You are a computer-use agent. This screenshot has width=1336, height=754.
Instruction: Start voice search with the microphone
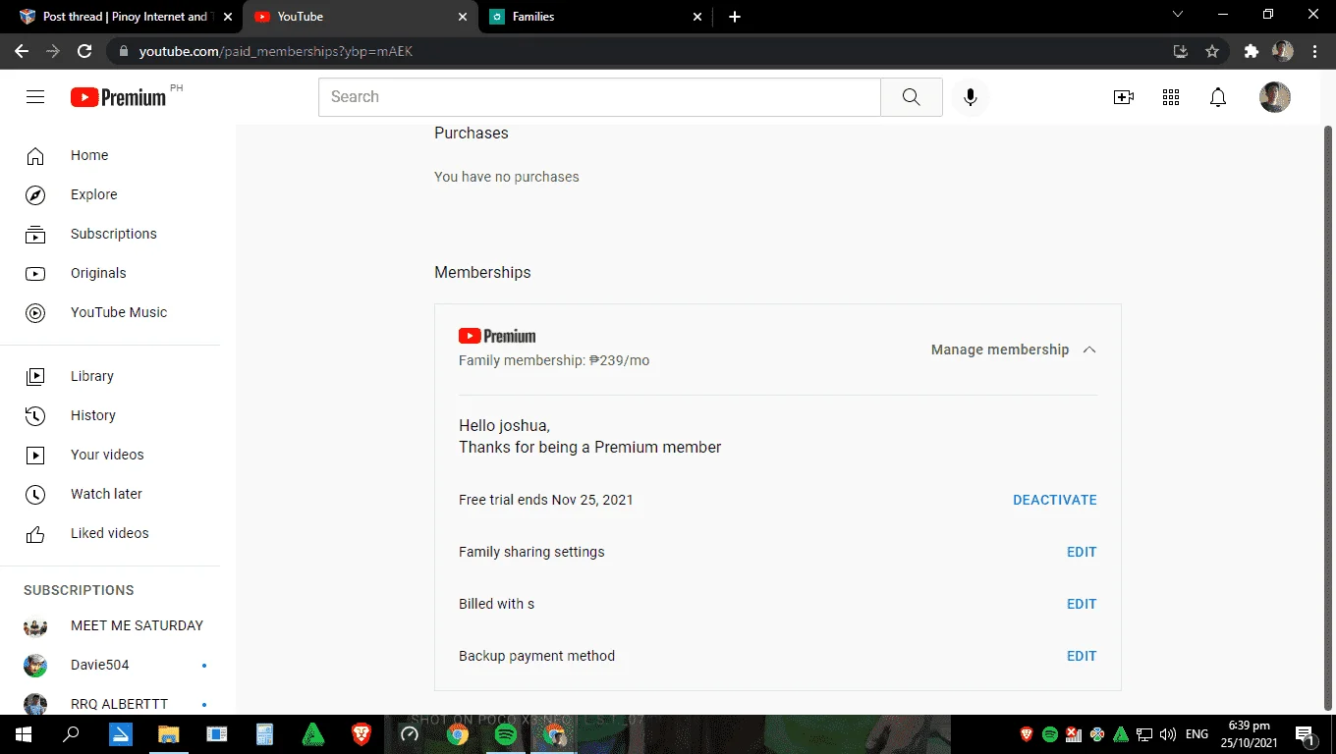971,97
